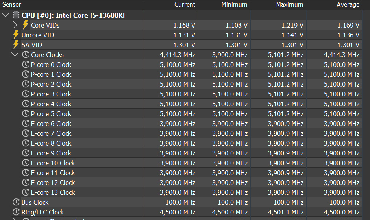Click the clock icon for E-core 10 Clock
Image resolution: width=370 pixels, height=220 pixels.
26,163
